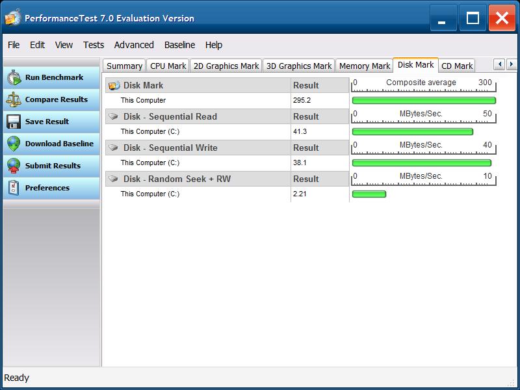This screenshot has width=520, height=390.
Task: Select the Disk - Sequential Write header text
Action: click(x=170, y=148)
